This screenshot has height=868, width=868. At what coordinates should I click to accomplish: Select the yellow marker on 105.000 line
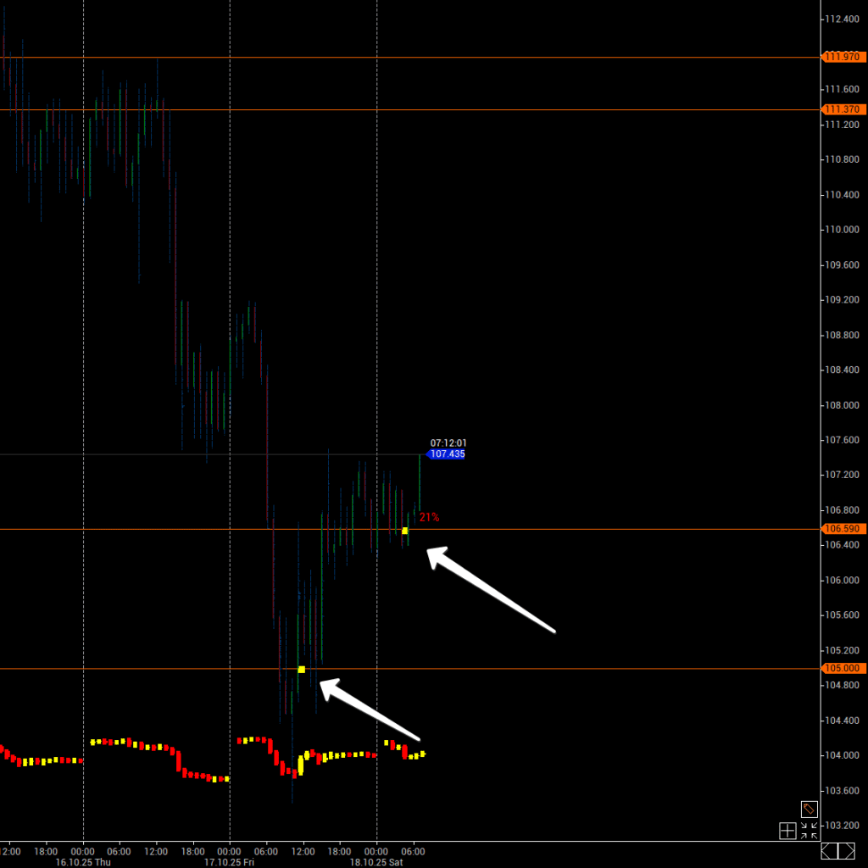(x=301, y=670)
